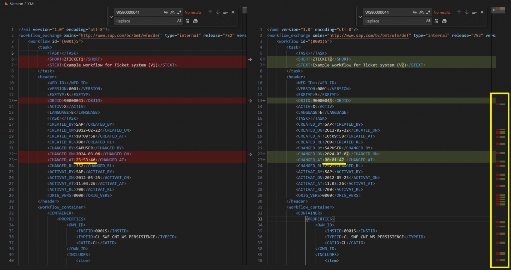Toggle Match Case in left find box
The width and height of the screenshot is (511, 270).
[x=166, y=12]
